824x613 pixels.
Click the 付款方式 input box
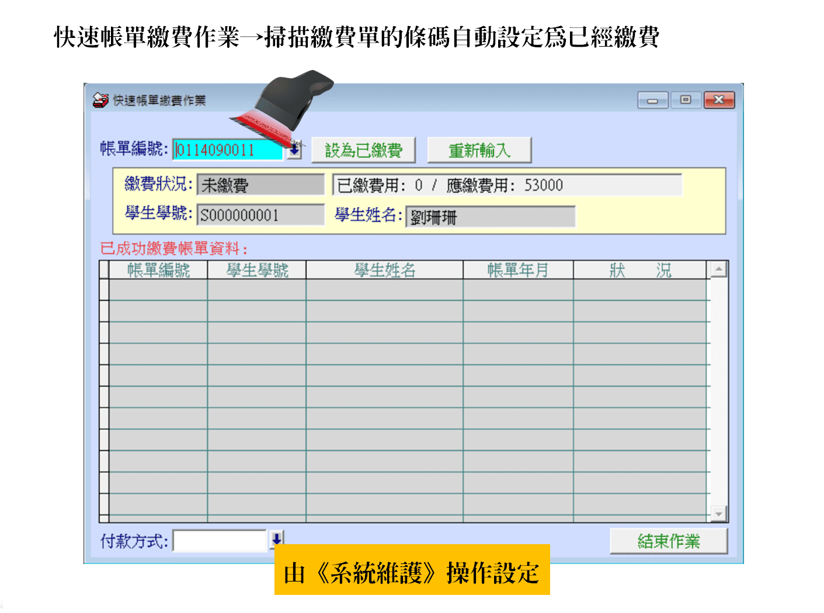(x=220, y=541)
